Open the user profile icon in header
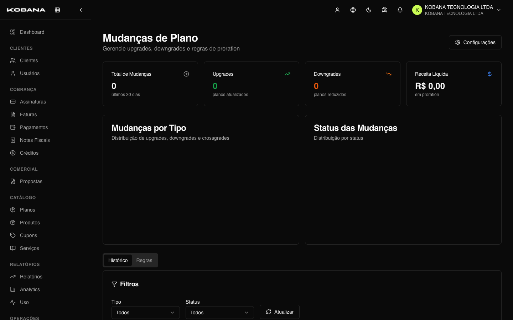 tap(337, 10)
